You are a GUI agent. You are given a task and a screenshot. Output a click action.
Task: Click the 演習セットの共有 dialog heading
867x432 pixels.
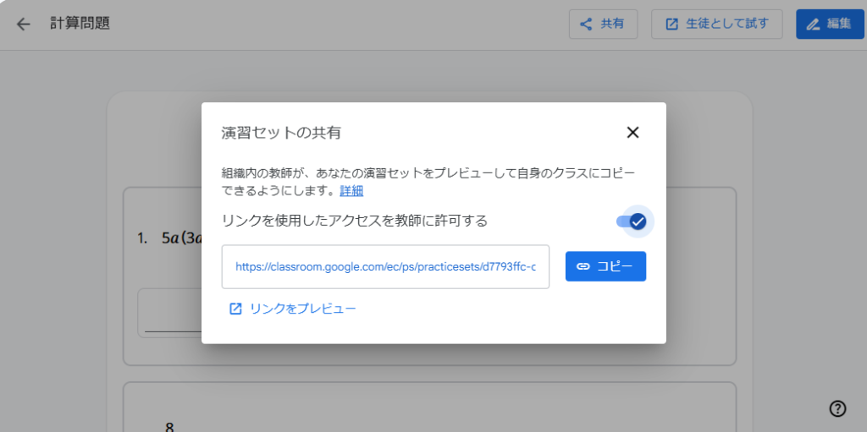click(281, 133)
